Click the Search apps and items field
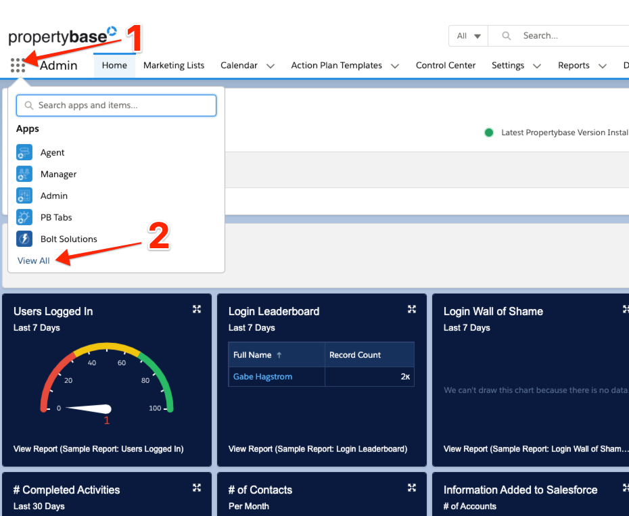 click(x=116, y=105)
